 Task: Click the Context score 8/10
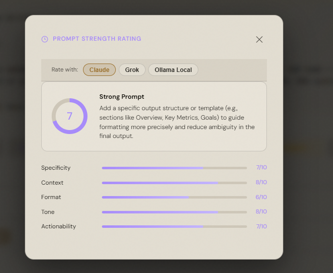[x=261, y=182]
